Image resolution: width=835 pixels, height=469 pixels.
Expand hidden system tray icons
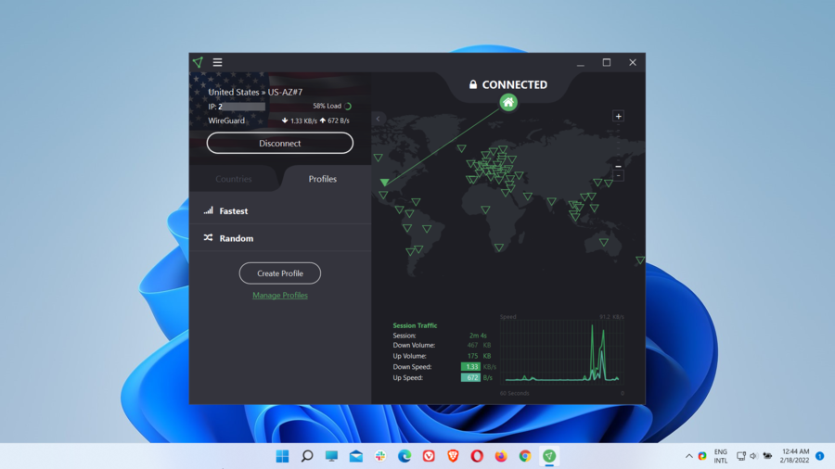688,456
